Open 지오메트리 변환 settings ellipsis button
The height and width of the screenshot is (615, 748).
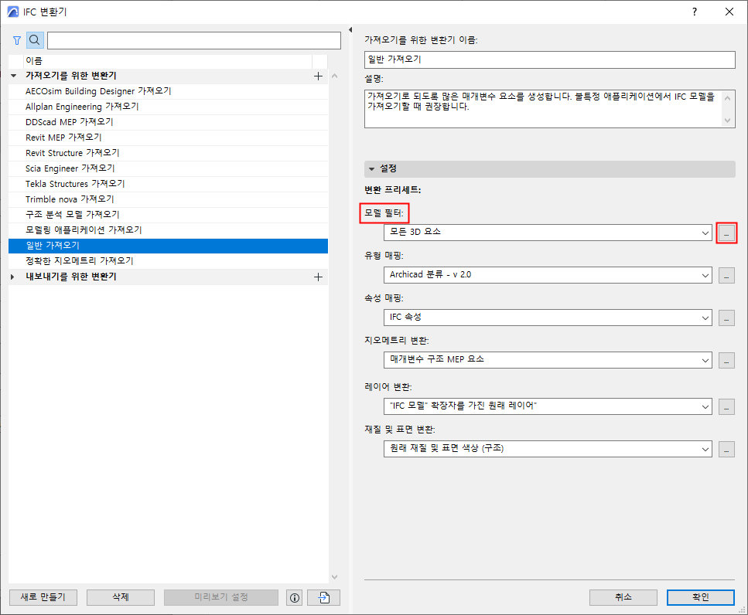click(726, 360)
